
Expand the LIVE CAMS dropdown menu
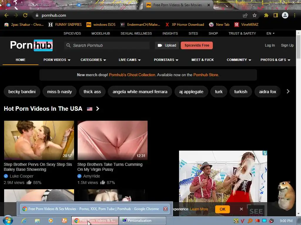tap(130, 60)
